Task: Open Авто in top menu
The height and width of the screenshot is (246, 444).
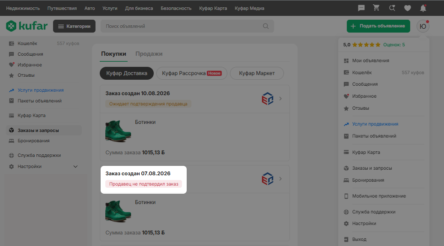Action: click(x=89, y=8)
